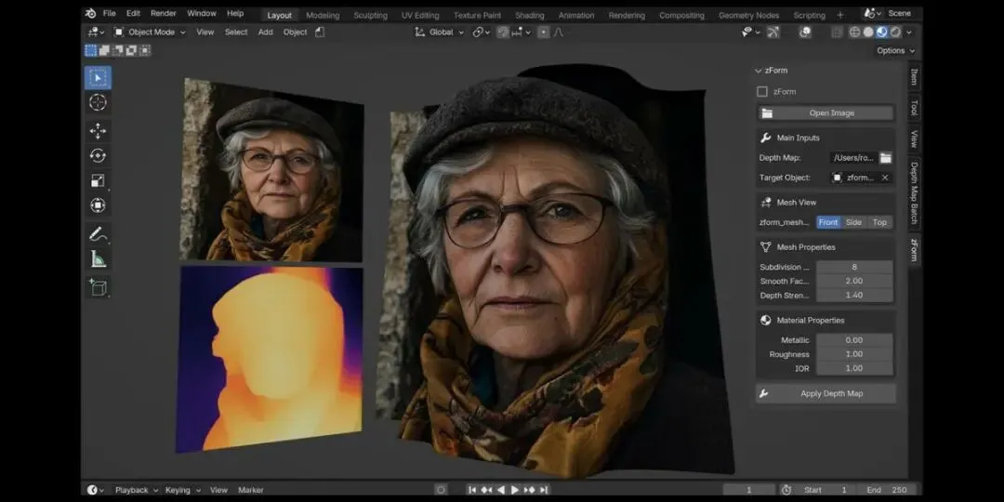Click the Open Image button
The image size is (1004, 502).
pos(826,113)
